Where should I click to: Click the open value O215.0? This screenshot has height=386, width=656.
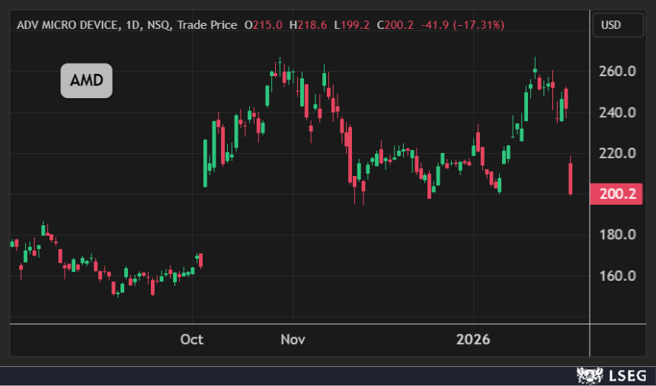pos(263,25)
